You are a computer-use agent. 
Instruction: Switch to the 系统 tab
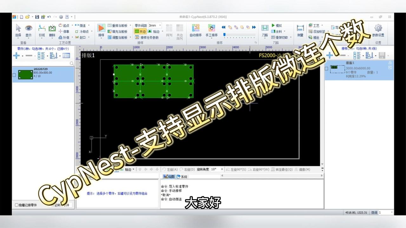(184, 177)
